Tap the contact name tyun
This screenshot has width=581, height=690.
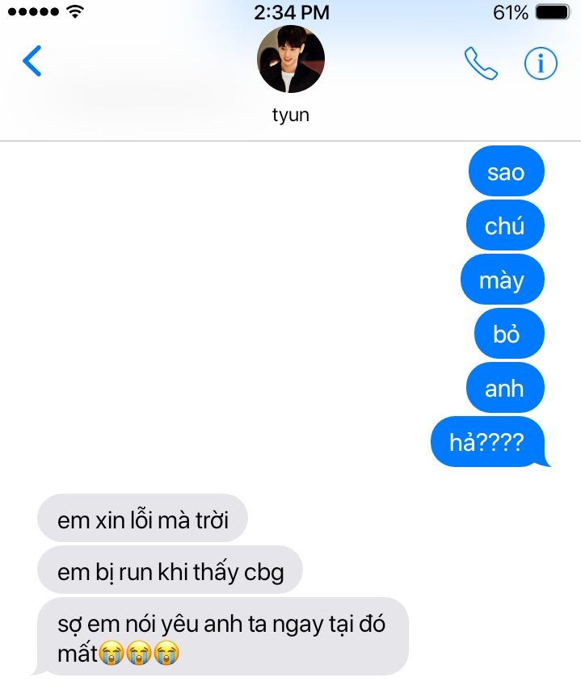[291, 116]
